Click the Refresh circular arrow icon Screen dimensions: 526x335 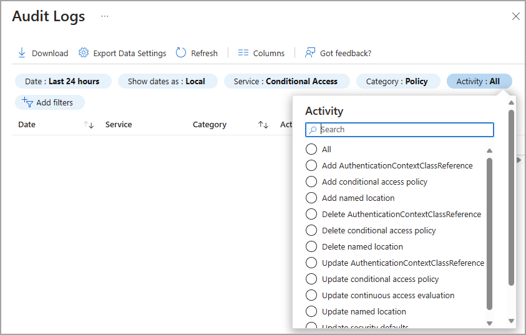point(181,53)
